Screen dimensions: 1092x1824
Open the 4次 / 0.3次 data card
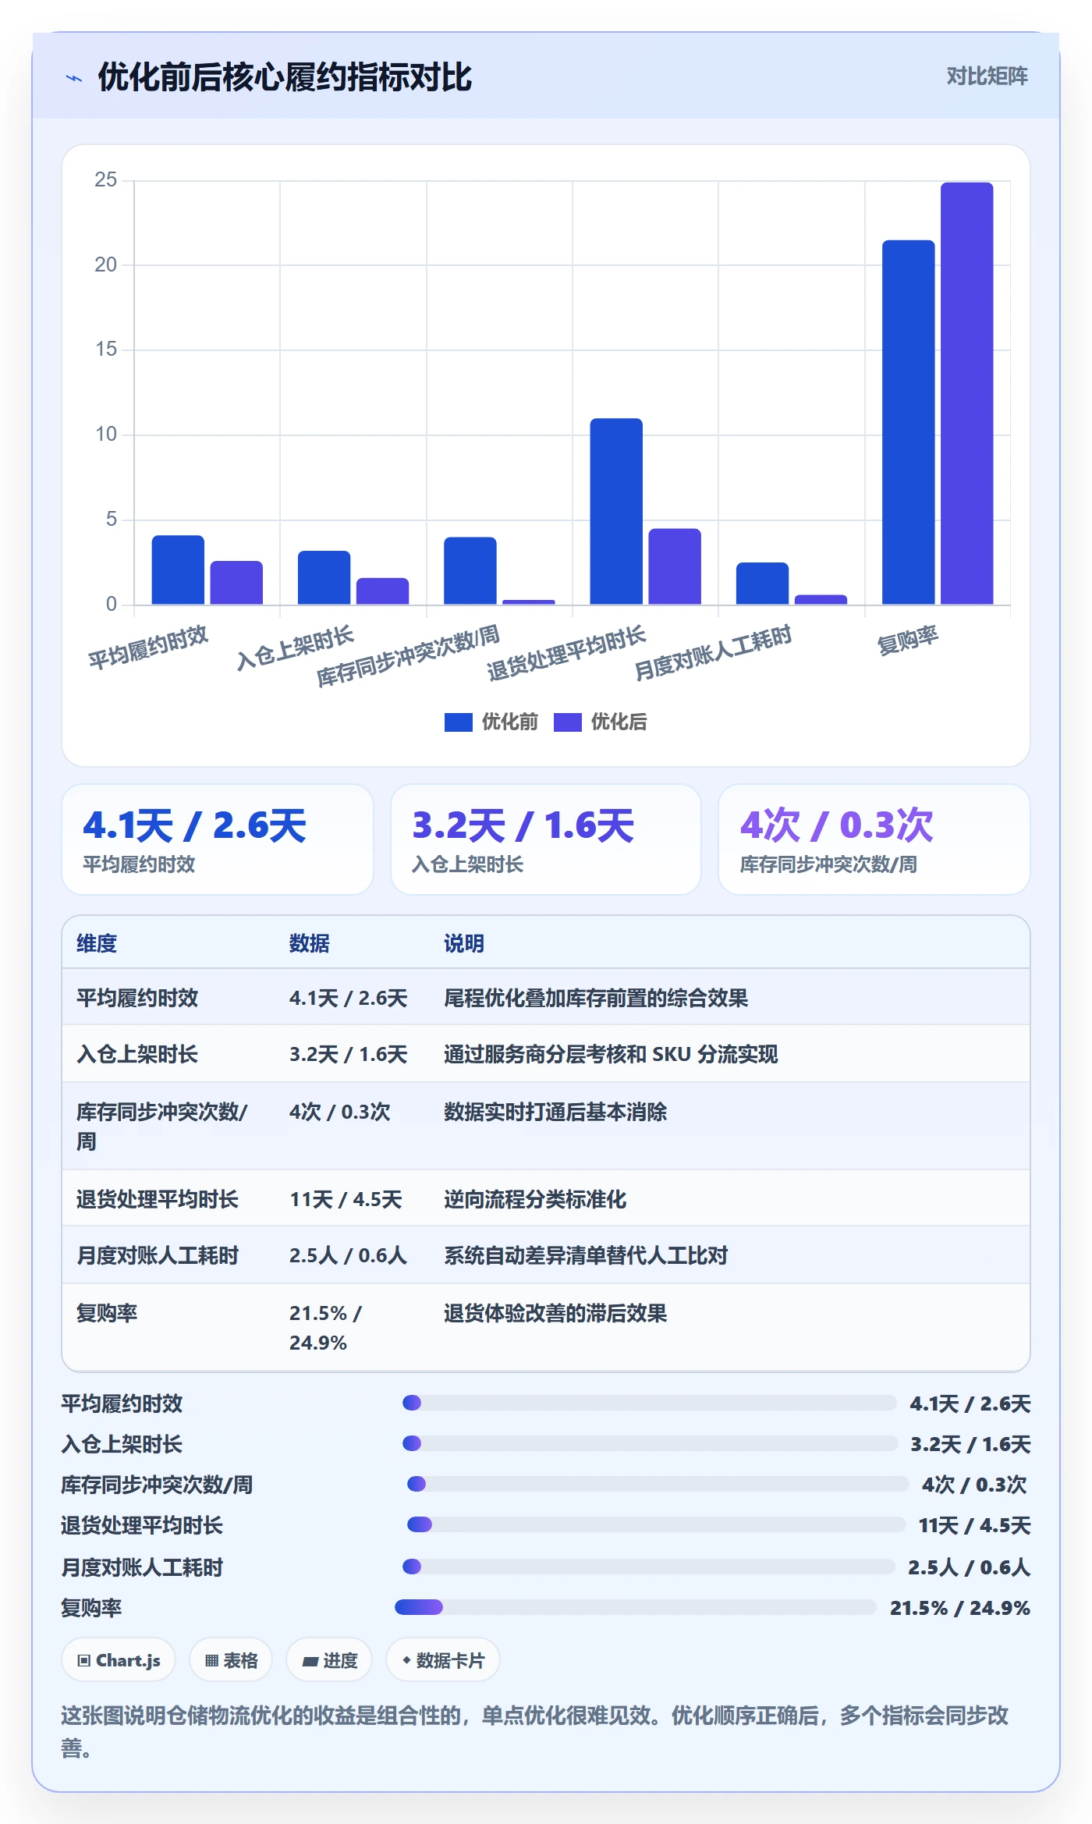tap(874, 839)
